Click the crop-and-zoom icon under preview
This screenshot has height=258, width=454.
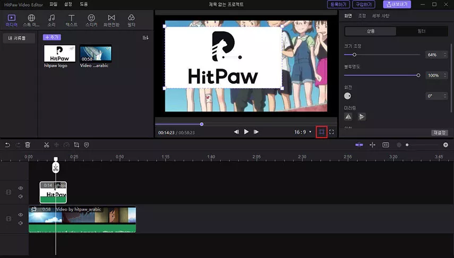[x=321, y=132]
